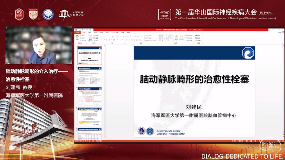Viewport: 285px width, 160px height.
Task: Open the Text Direction (文字方向) dropdown
Action: (x=148, y=36)
